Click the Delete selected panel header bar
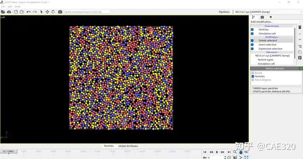The width and height of the screenshot is (303, 159). pyautogui.click(x=274, y=68)
